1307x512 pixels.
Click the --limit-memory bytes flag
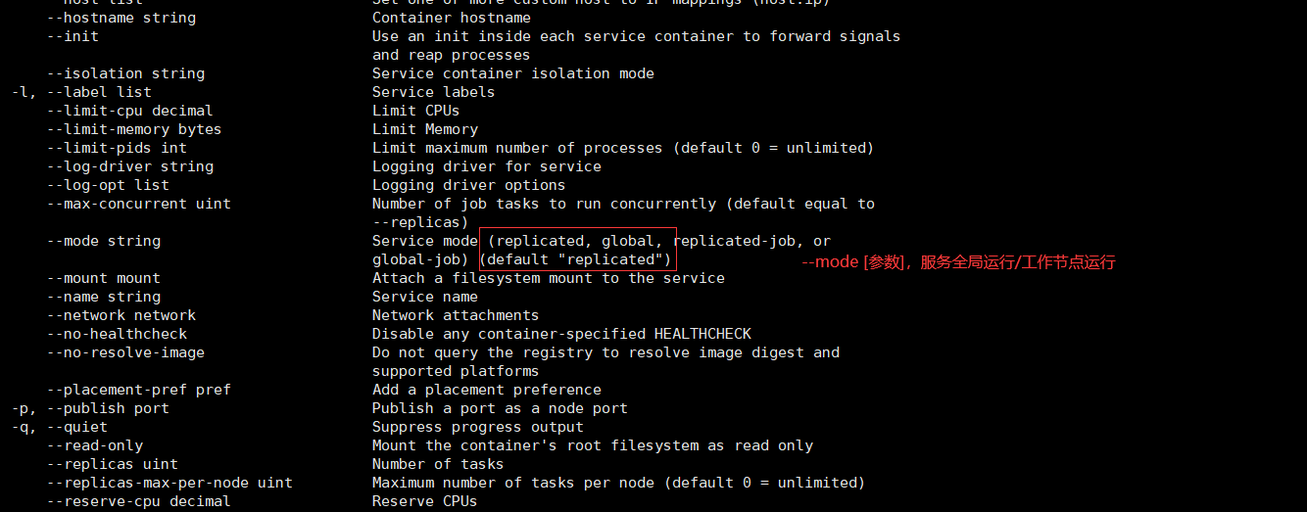(134, 129)
